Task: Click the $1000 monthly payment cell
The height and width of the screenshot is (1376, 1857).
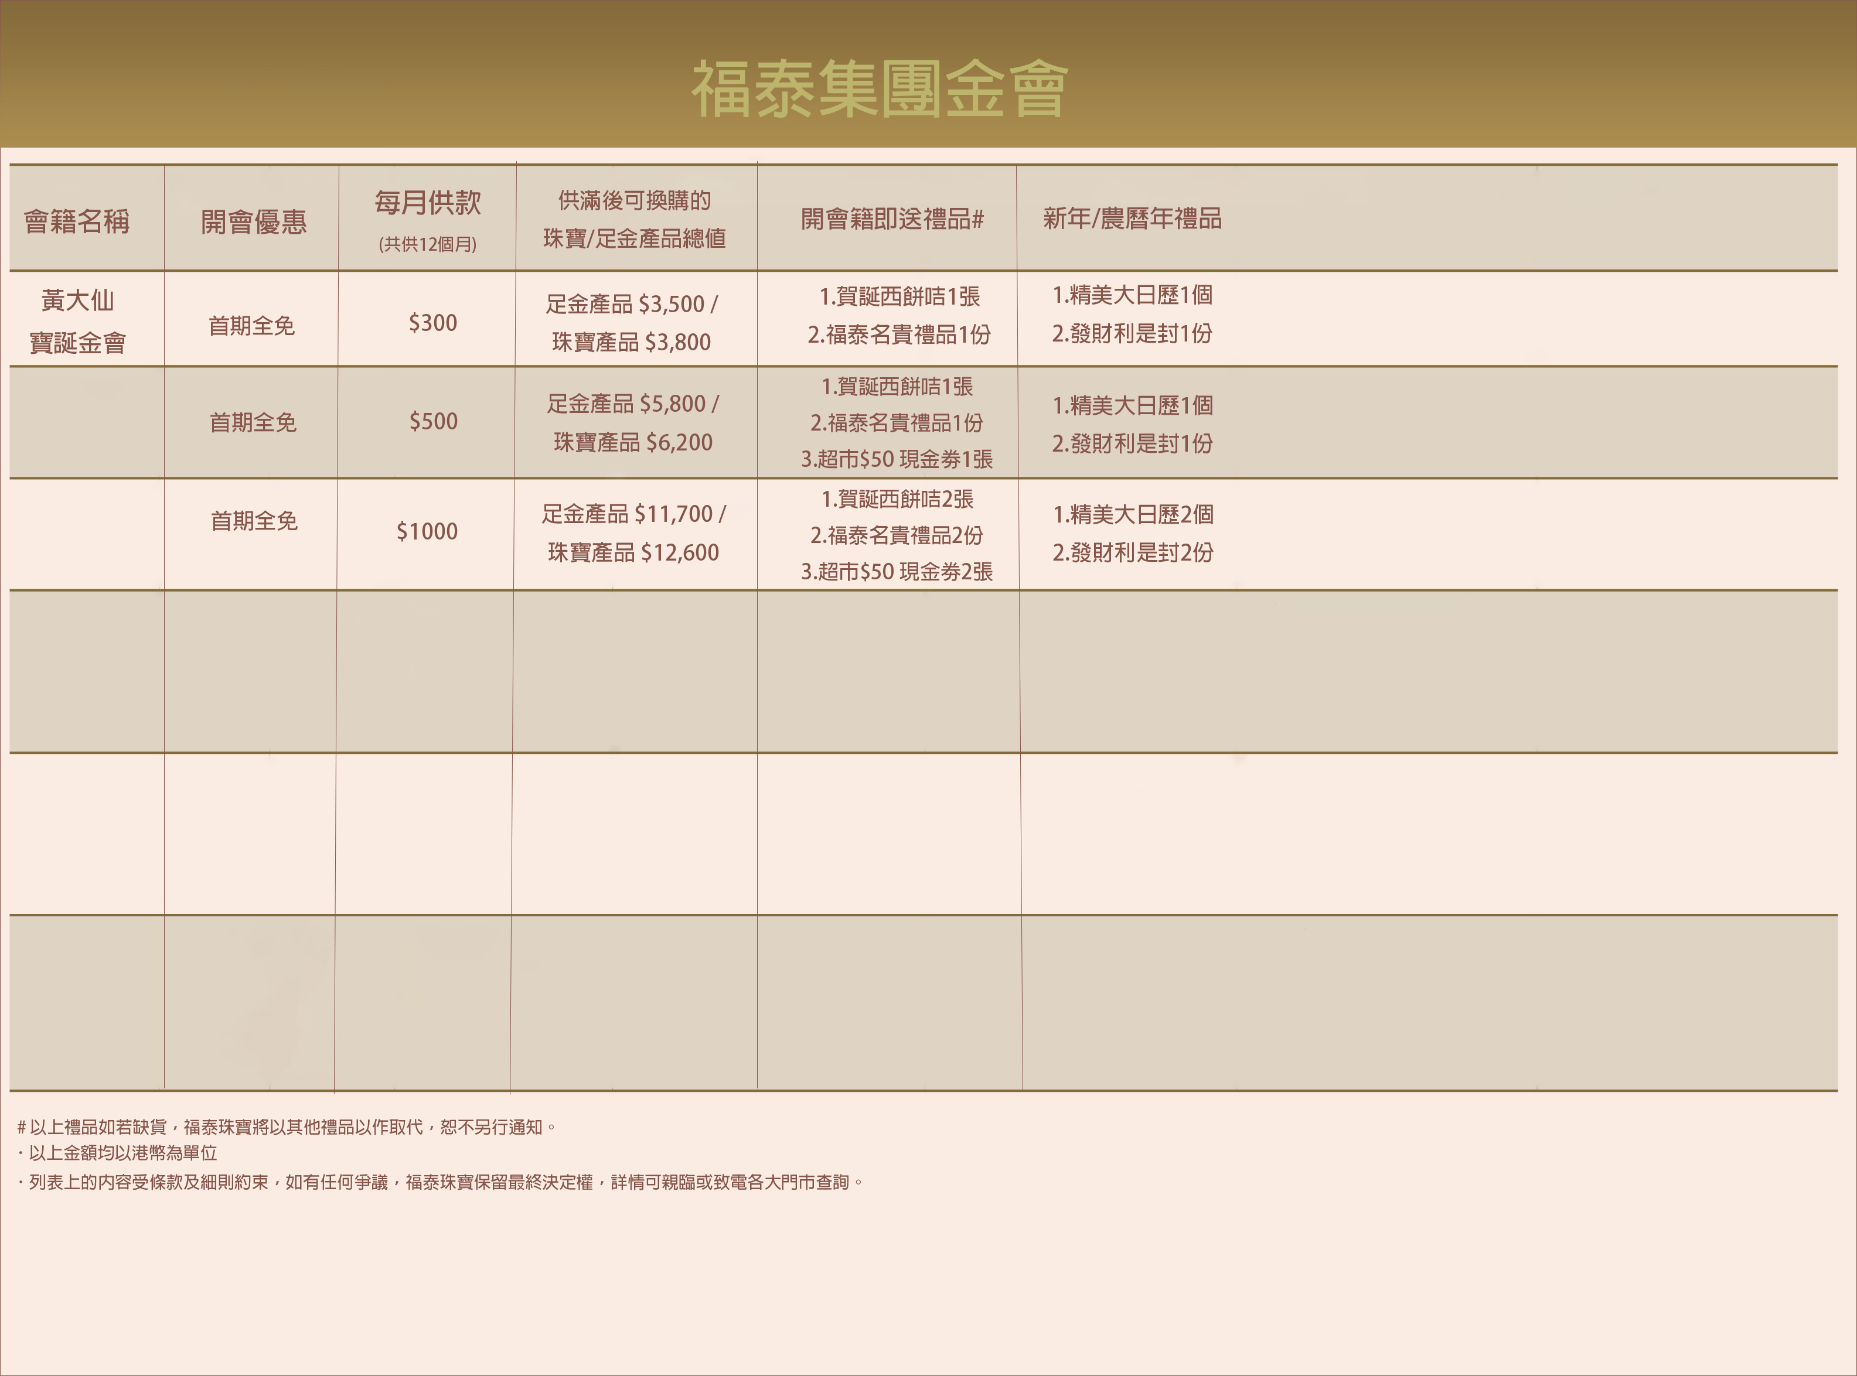Action: coord(427,531)
